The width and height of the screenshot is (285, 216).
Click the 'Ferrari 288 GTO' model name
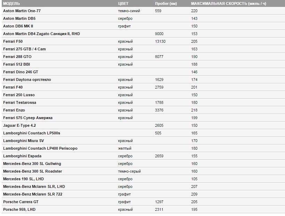pyautogui.click(x=17, y=57)
